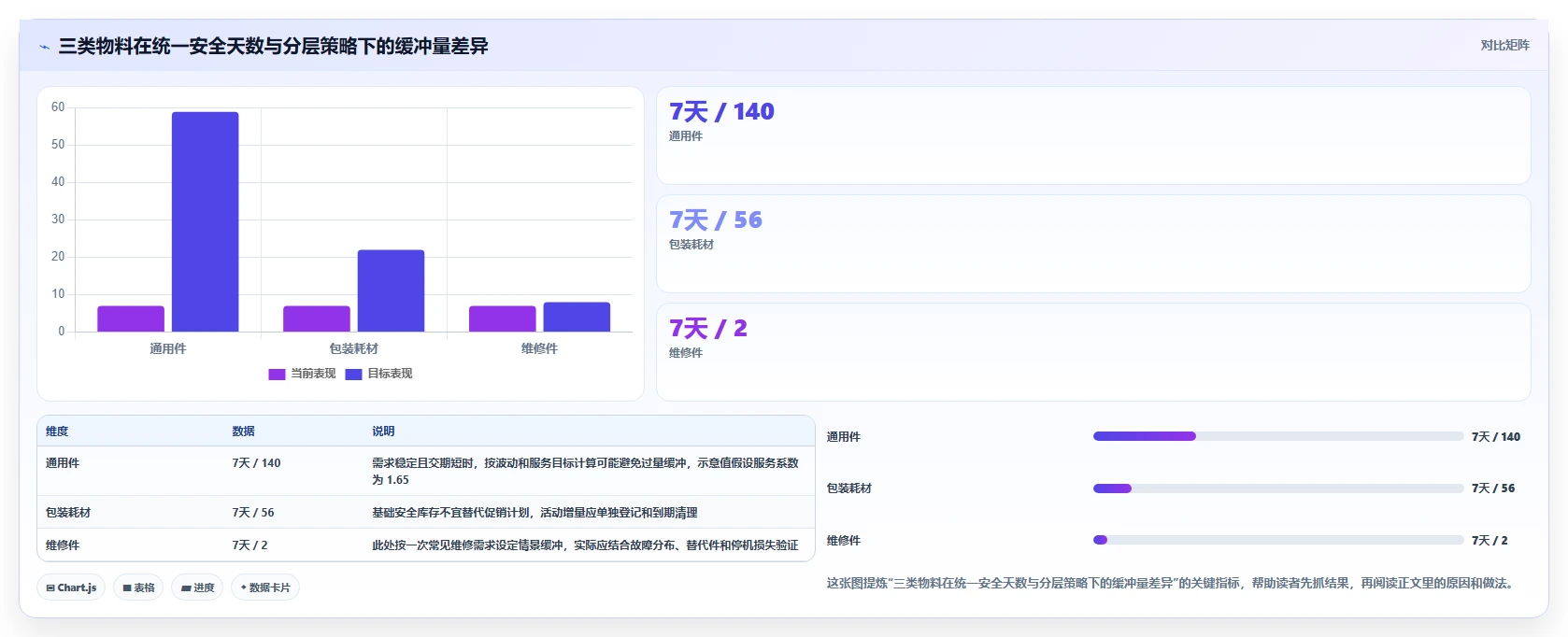Image resolution: width=1568 pixels, height=637 pixels.
Task: Click the tall blue 通用件 target bar
Action: (205, 221)
